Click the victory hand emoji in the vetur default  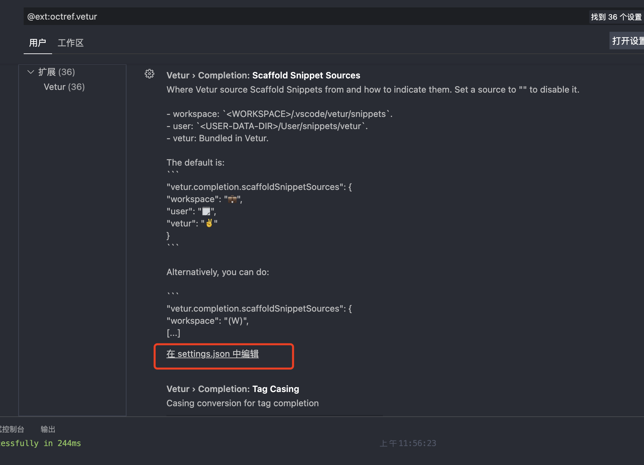click(x=209, y=223)
